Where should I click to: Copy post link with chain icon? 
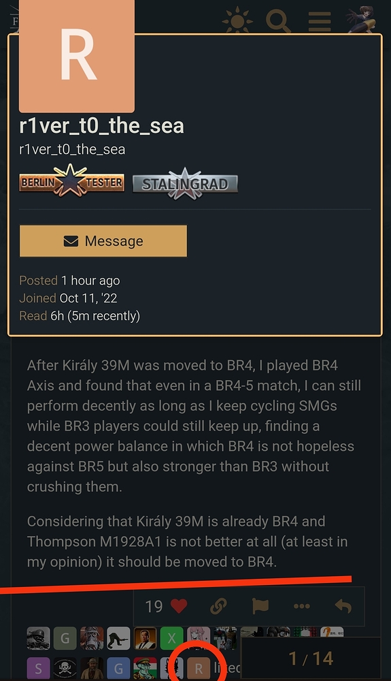(218, 606)
